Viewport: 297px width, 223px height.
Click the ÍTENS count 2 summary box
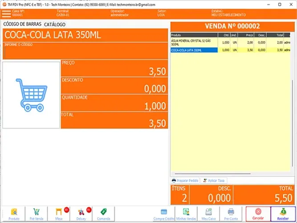pyautogui.click(x=180, y=195)
